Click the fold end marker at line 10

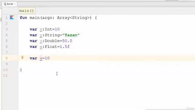tap(18, 70)
